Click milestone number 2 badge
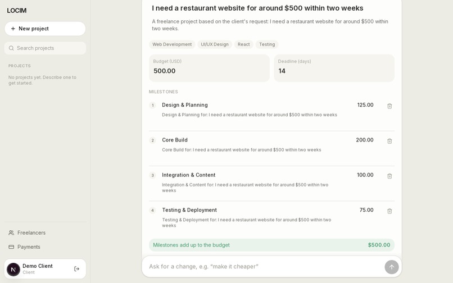 click(152, 140)
